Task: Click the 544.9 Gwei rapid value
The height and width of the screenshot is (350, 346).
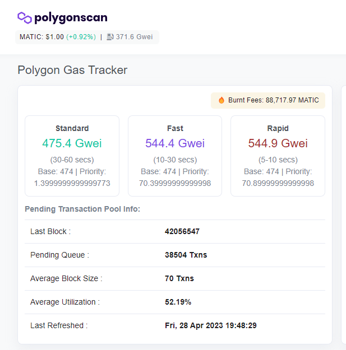Action: coord(278,143)
